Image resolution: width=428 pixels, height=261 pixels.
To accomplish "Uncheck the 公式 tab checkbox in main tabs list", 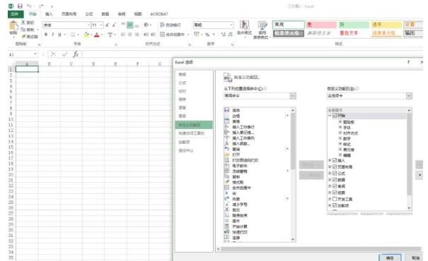I will coord(335,173).
